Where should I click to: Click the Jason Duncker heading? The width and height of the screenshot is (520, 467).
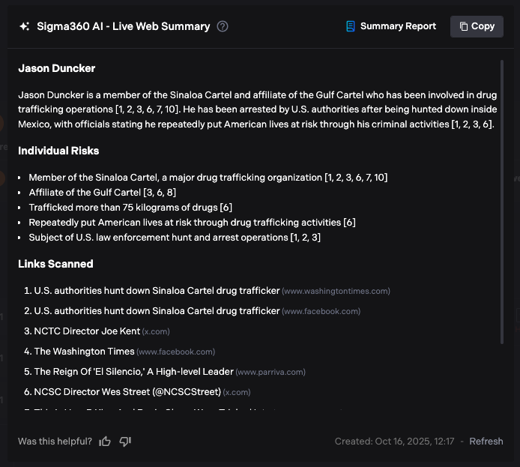(57, 69)
